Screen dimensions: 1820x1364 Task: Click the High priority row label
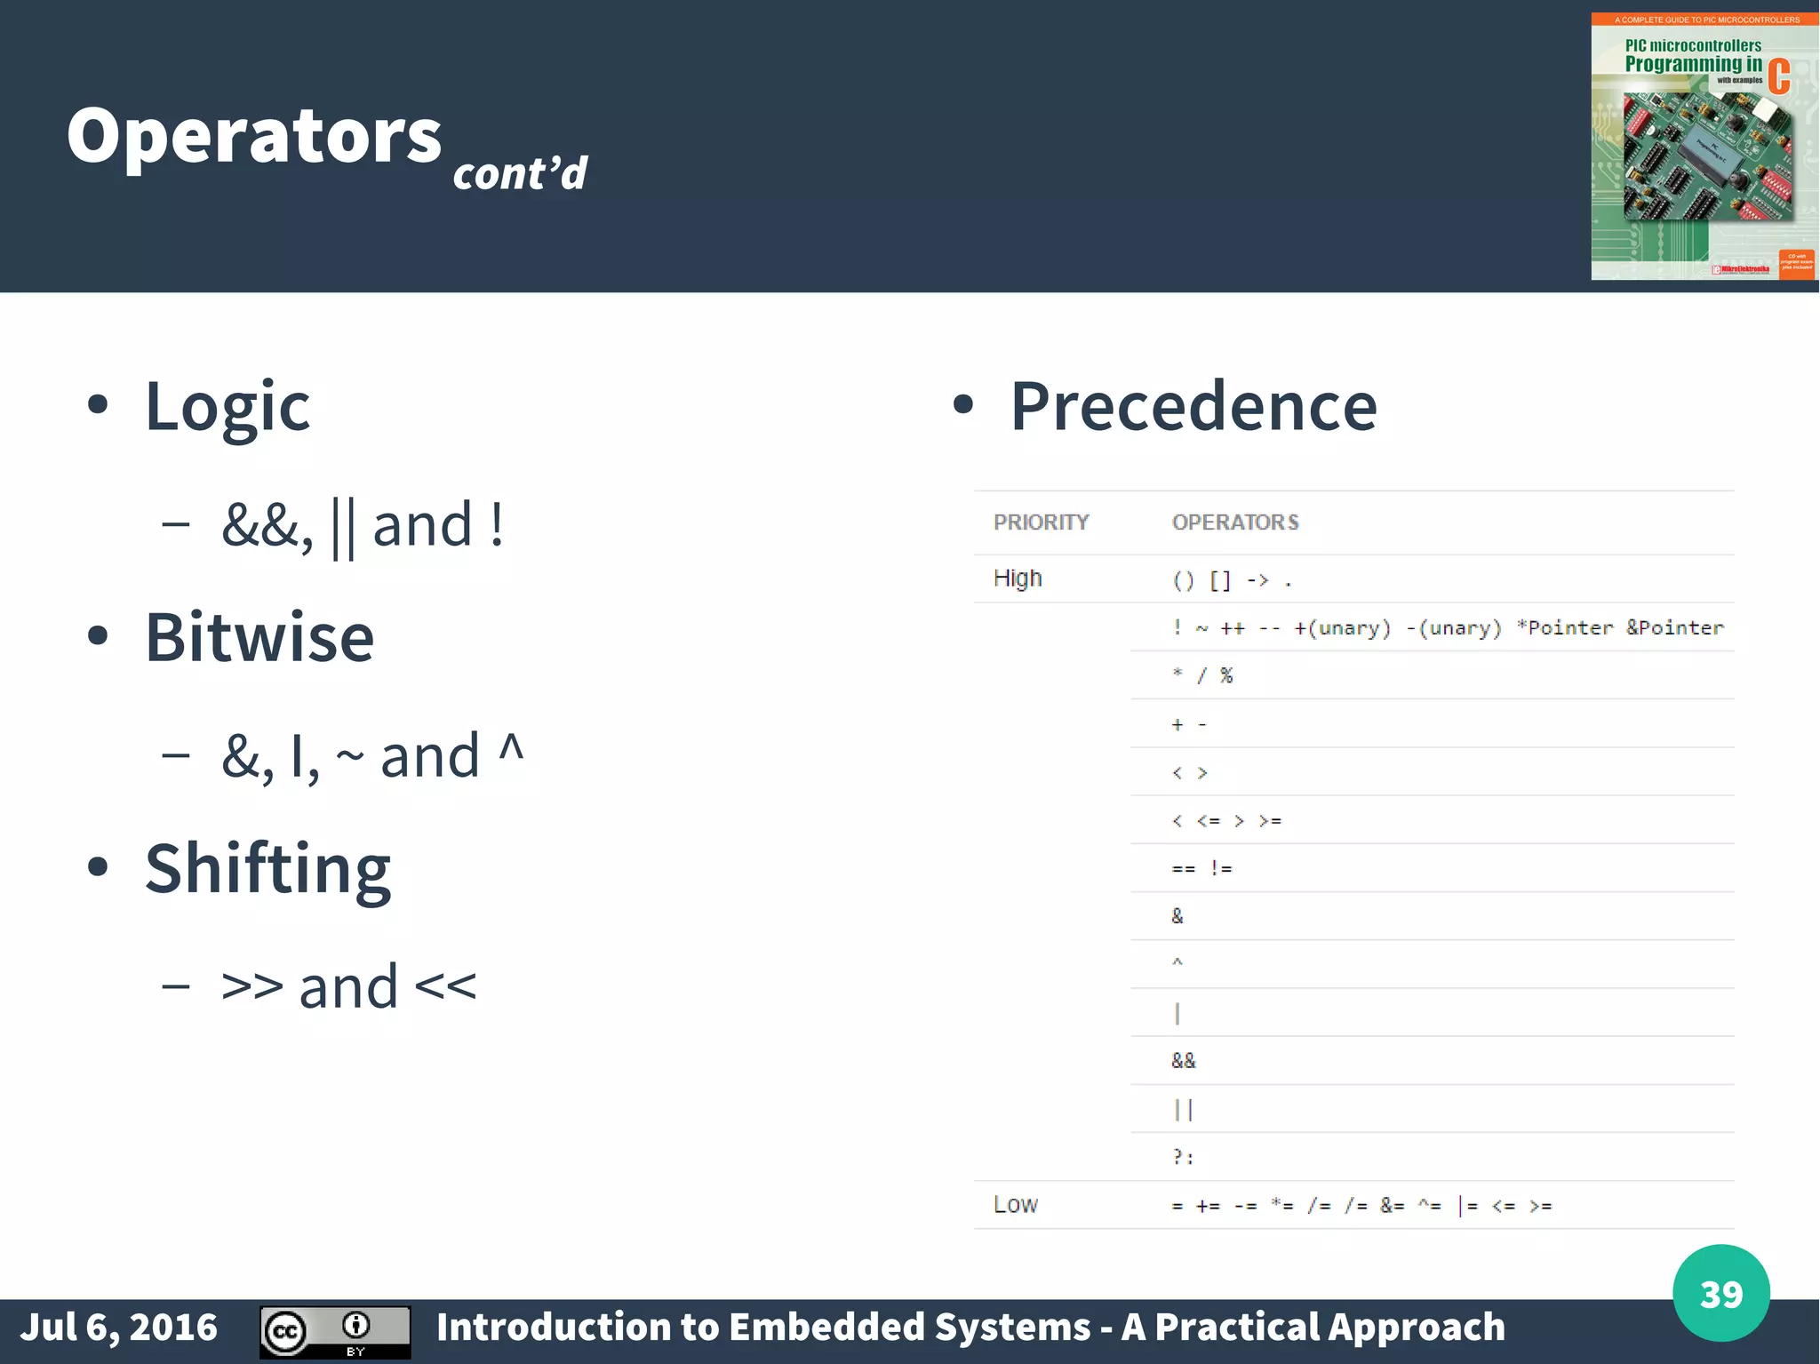pos(1018,578)
